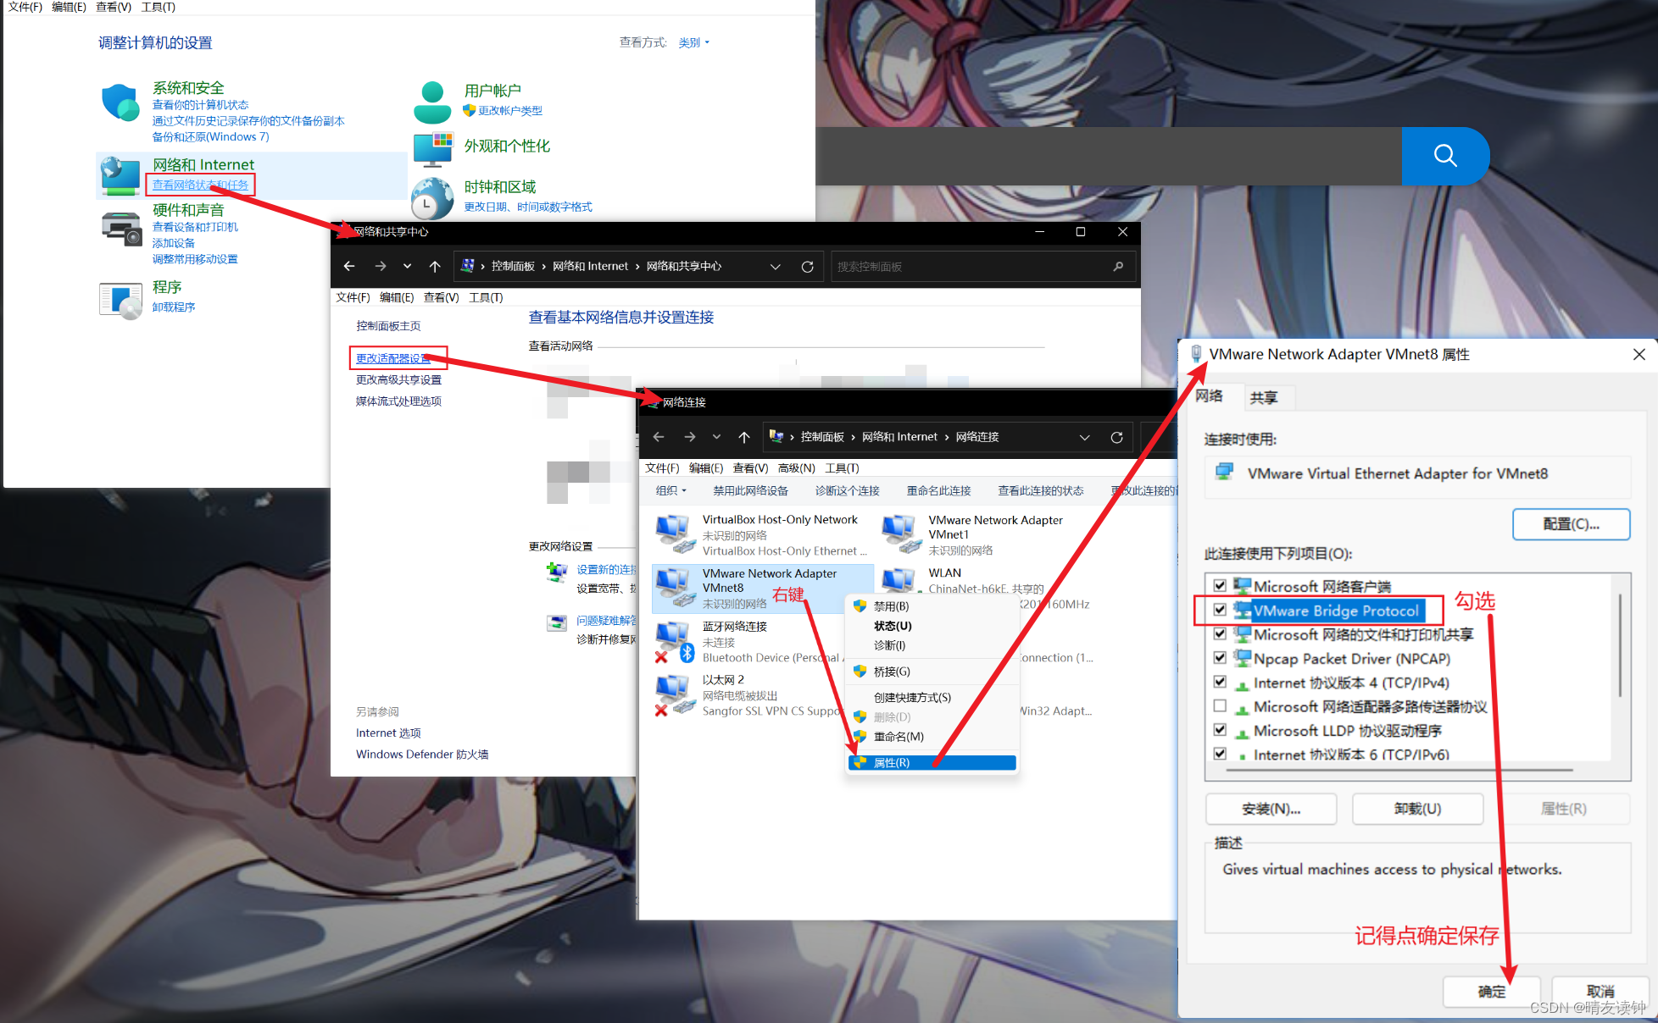Image resolution: width=1658 pixels, height=1023 pixels.
Task: Click the protocol list vertical scrollbar
Action: click(x=1620, y=644)
